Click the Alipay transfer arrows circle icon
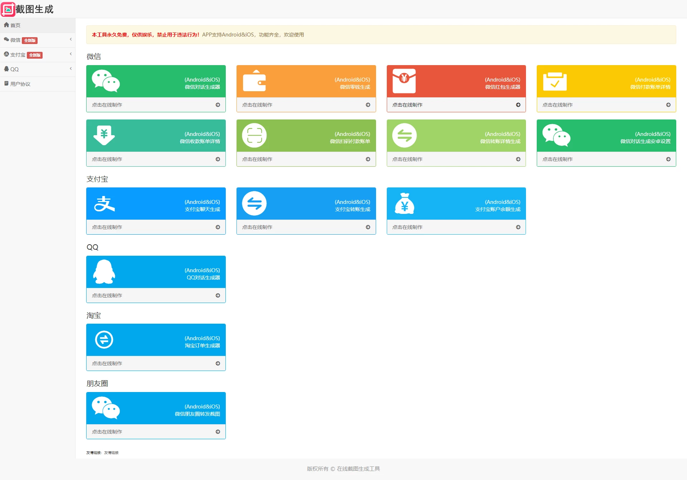The width and height of the screenshot is (687, 480). 254,204
